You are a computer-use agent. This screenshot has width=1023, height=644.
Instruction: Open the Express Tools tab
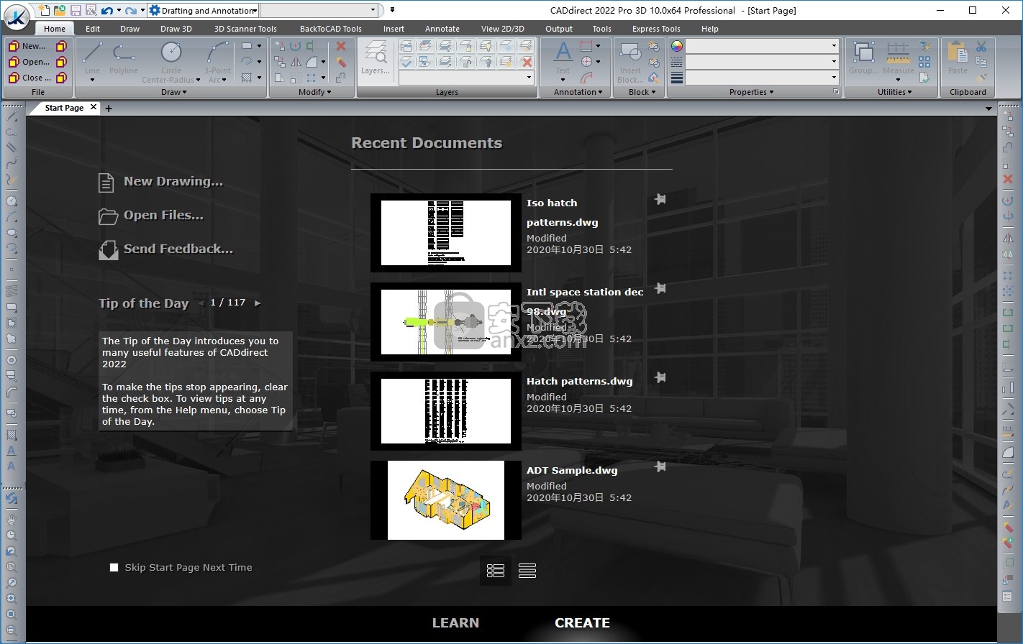point(656,29)
